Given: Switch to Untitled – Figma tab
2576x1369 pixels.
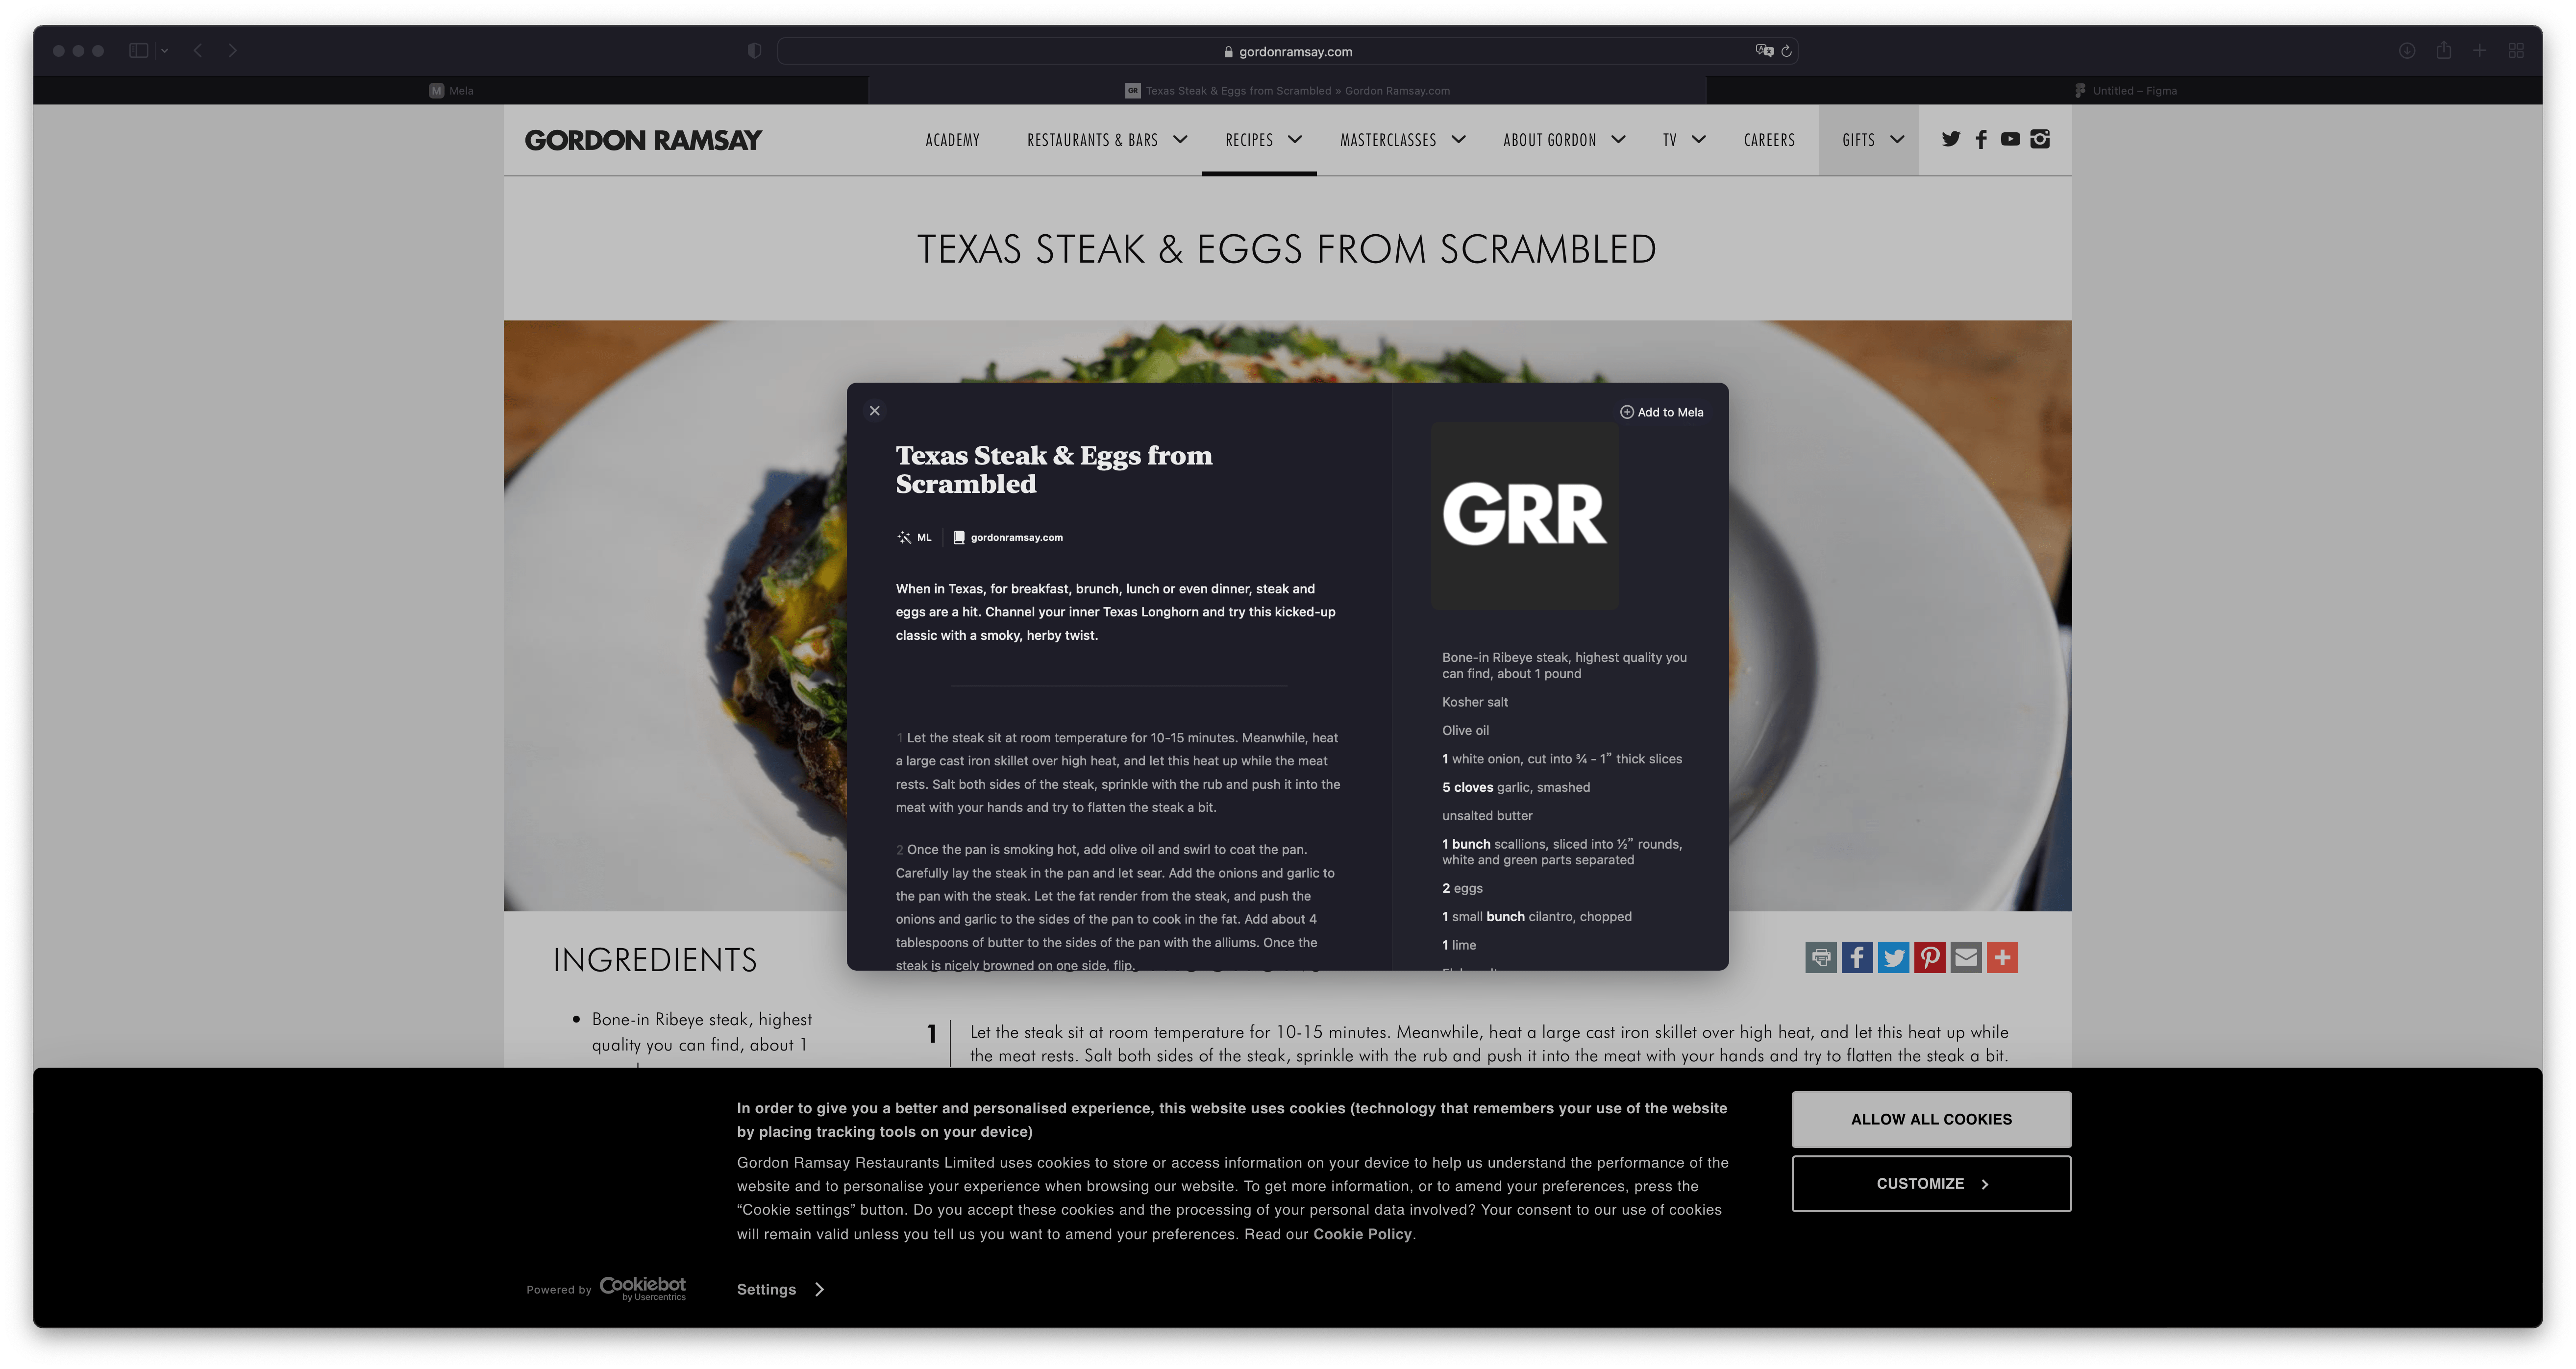Looking at the screenshot, I should [x=2124, y=90].
